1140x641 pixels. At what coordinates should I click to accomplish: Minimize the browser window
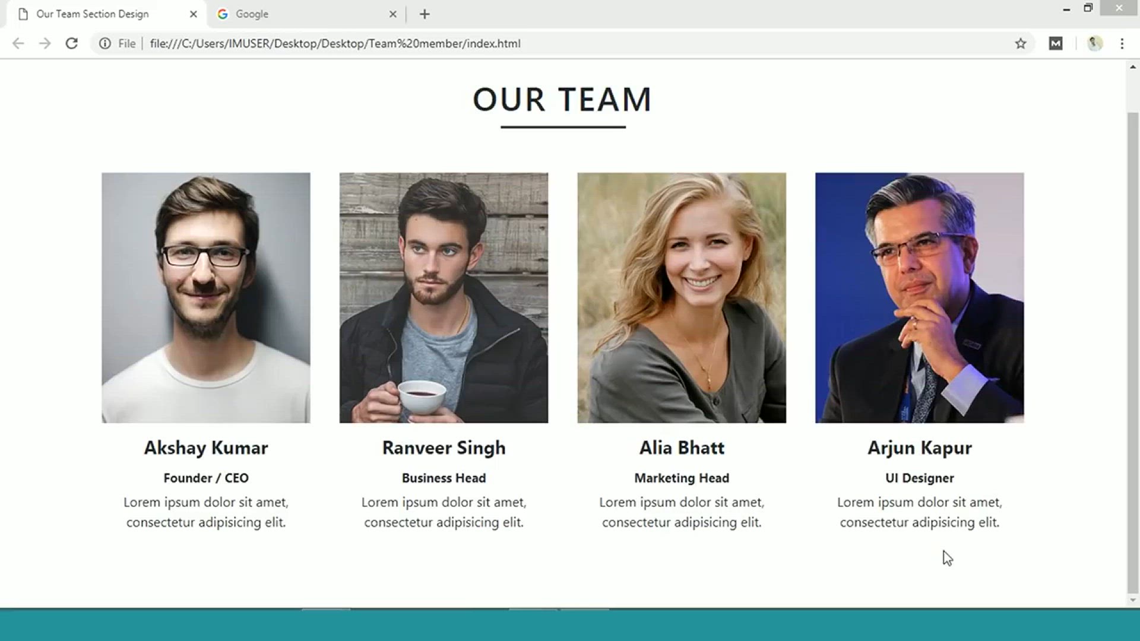coord(1066,9)
